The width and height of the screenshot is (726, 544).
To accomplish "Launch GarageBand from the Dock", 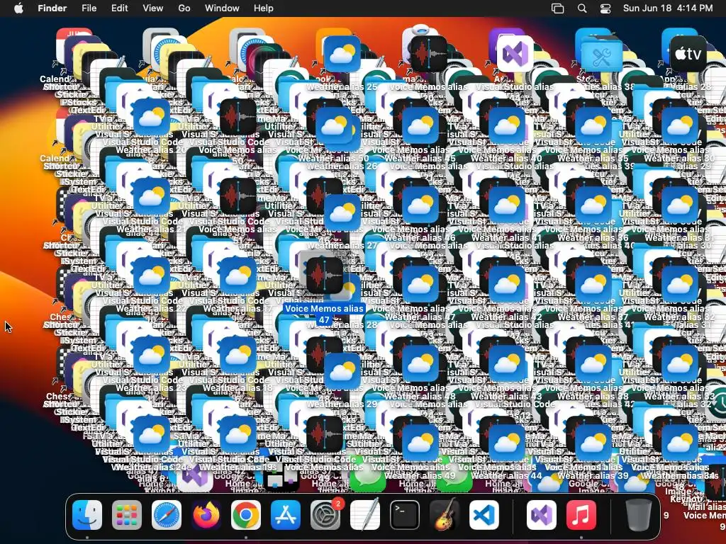I will click(445, 515).
